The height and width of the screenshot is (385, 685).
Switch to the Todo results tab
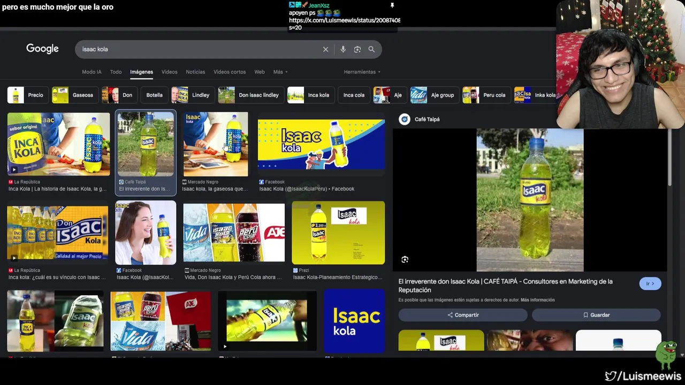[x=116, y=72]
